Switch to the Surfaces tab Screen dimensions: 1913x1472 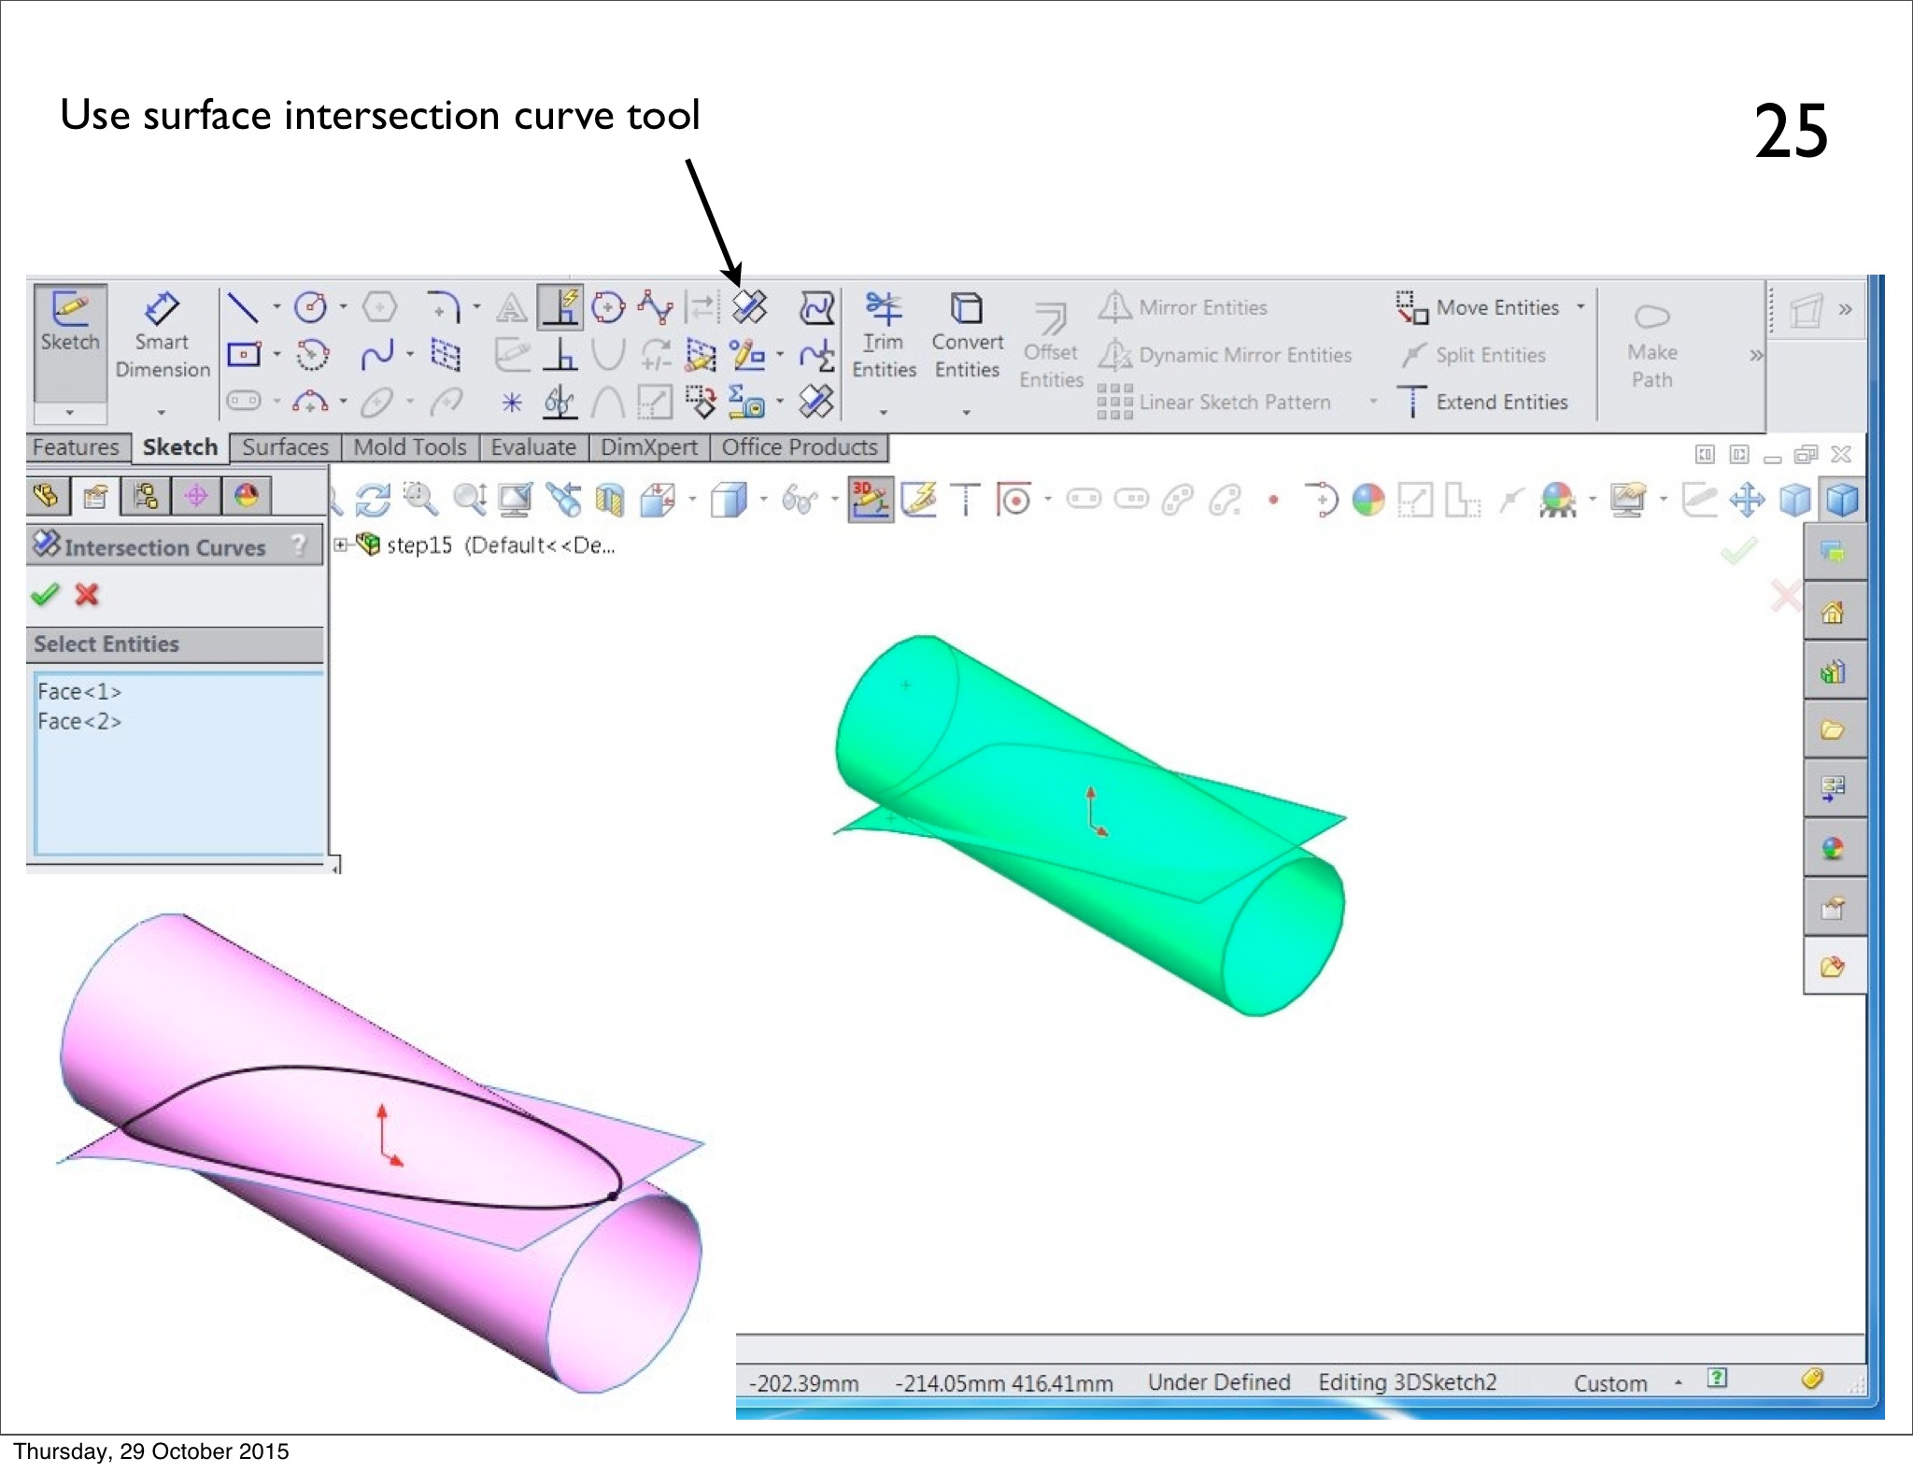click(285, 447)
